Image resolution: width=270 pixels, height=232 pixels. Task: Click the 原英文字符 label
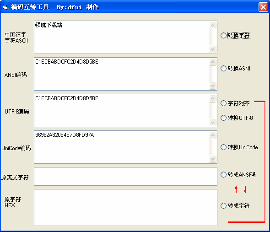coord(15,177)
